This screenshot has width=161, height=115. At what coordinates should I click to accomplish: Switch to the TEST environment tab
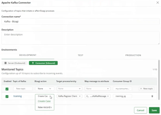pyautogui.click(x=80, y=55)
